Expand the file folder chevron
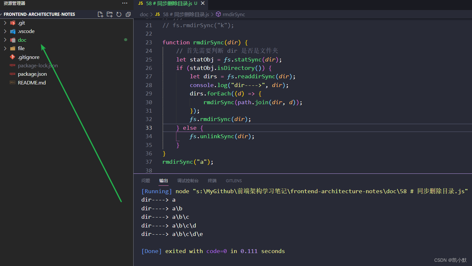 (x=5, y=48)
